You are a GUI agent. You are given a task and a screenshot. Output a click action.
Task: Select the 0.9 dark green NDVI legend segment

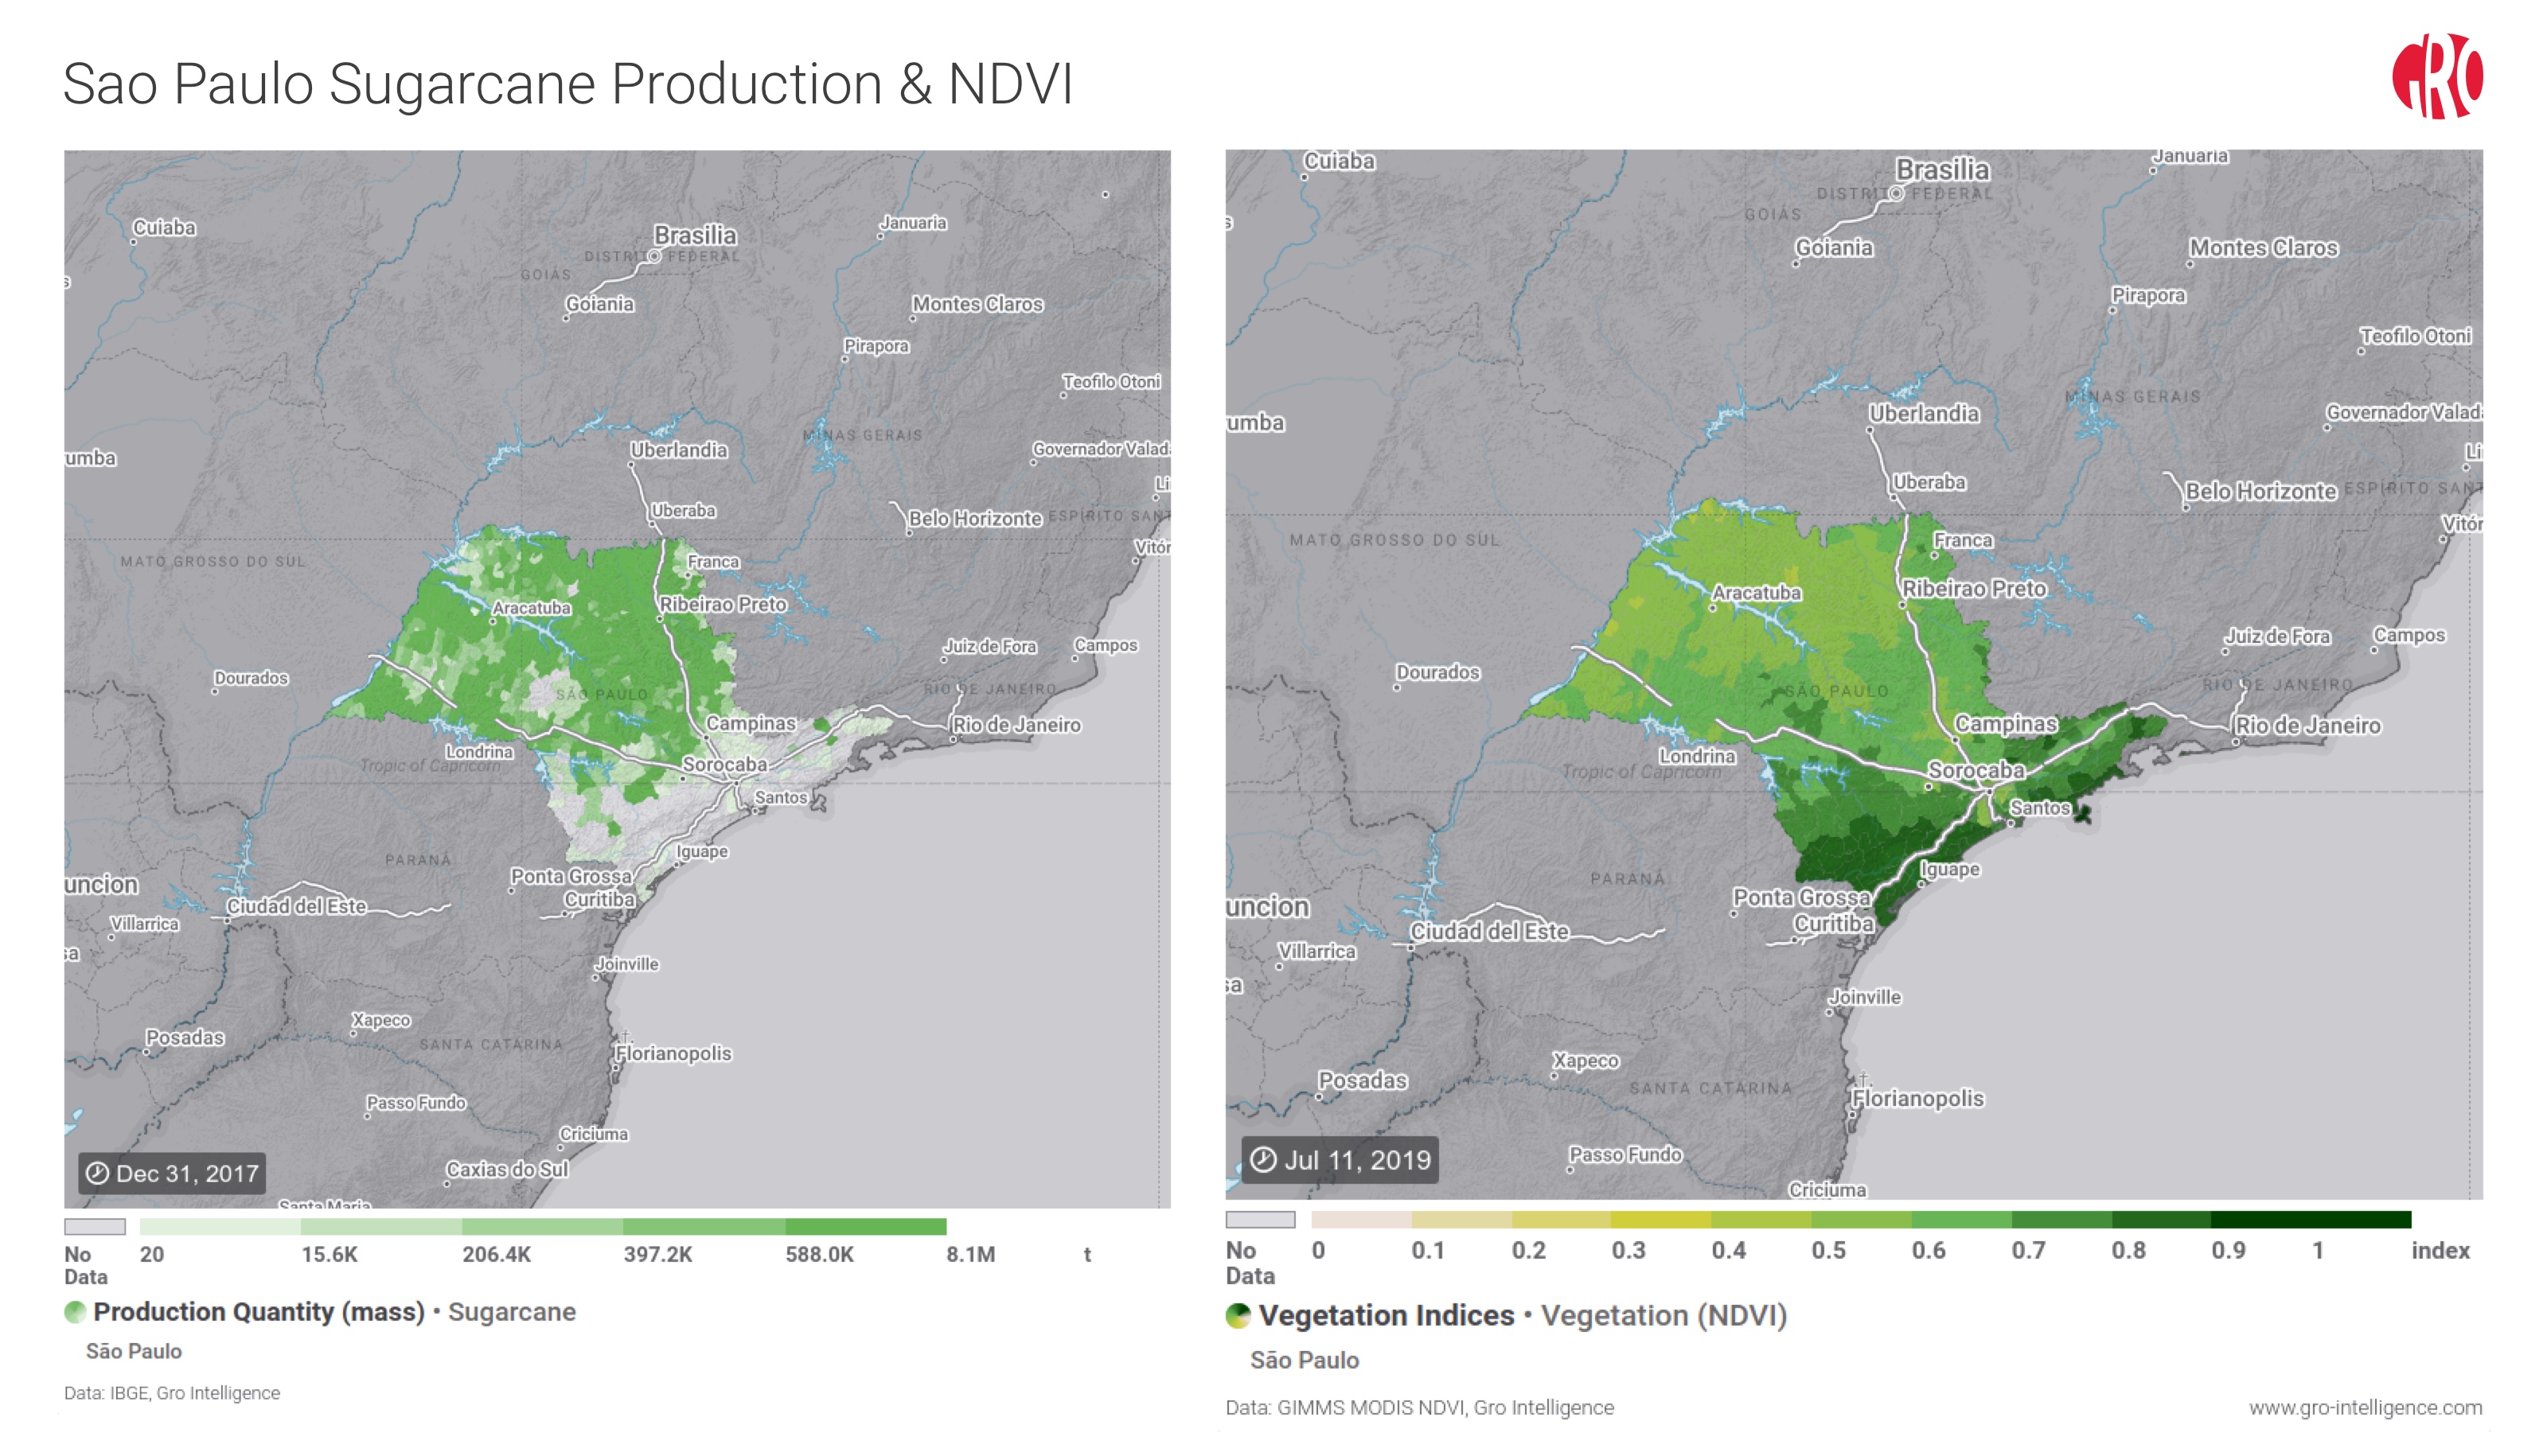click(2311, 1219)
